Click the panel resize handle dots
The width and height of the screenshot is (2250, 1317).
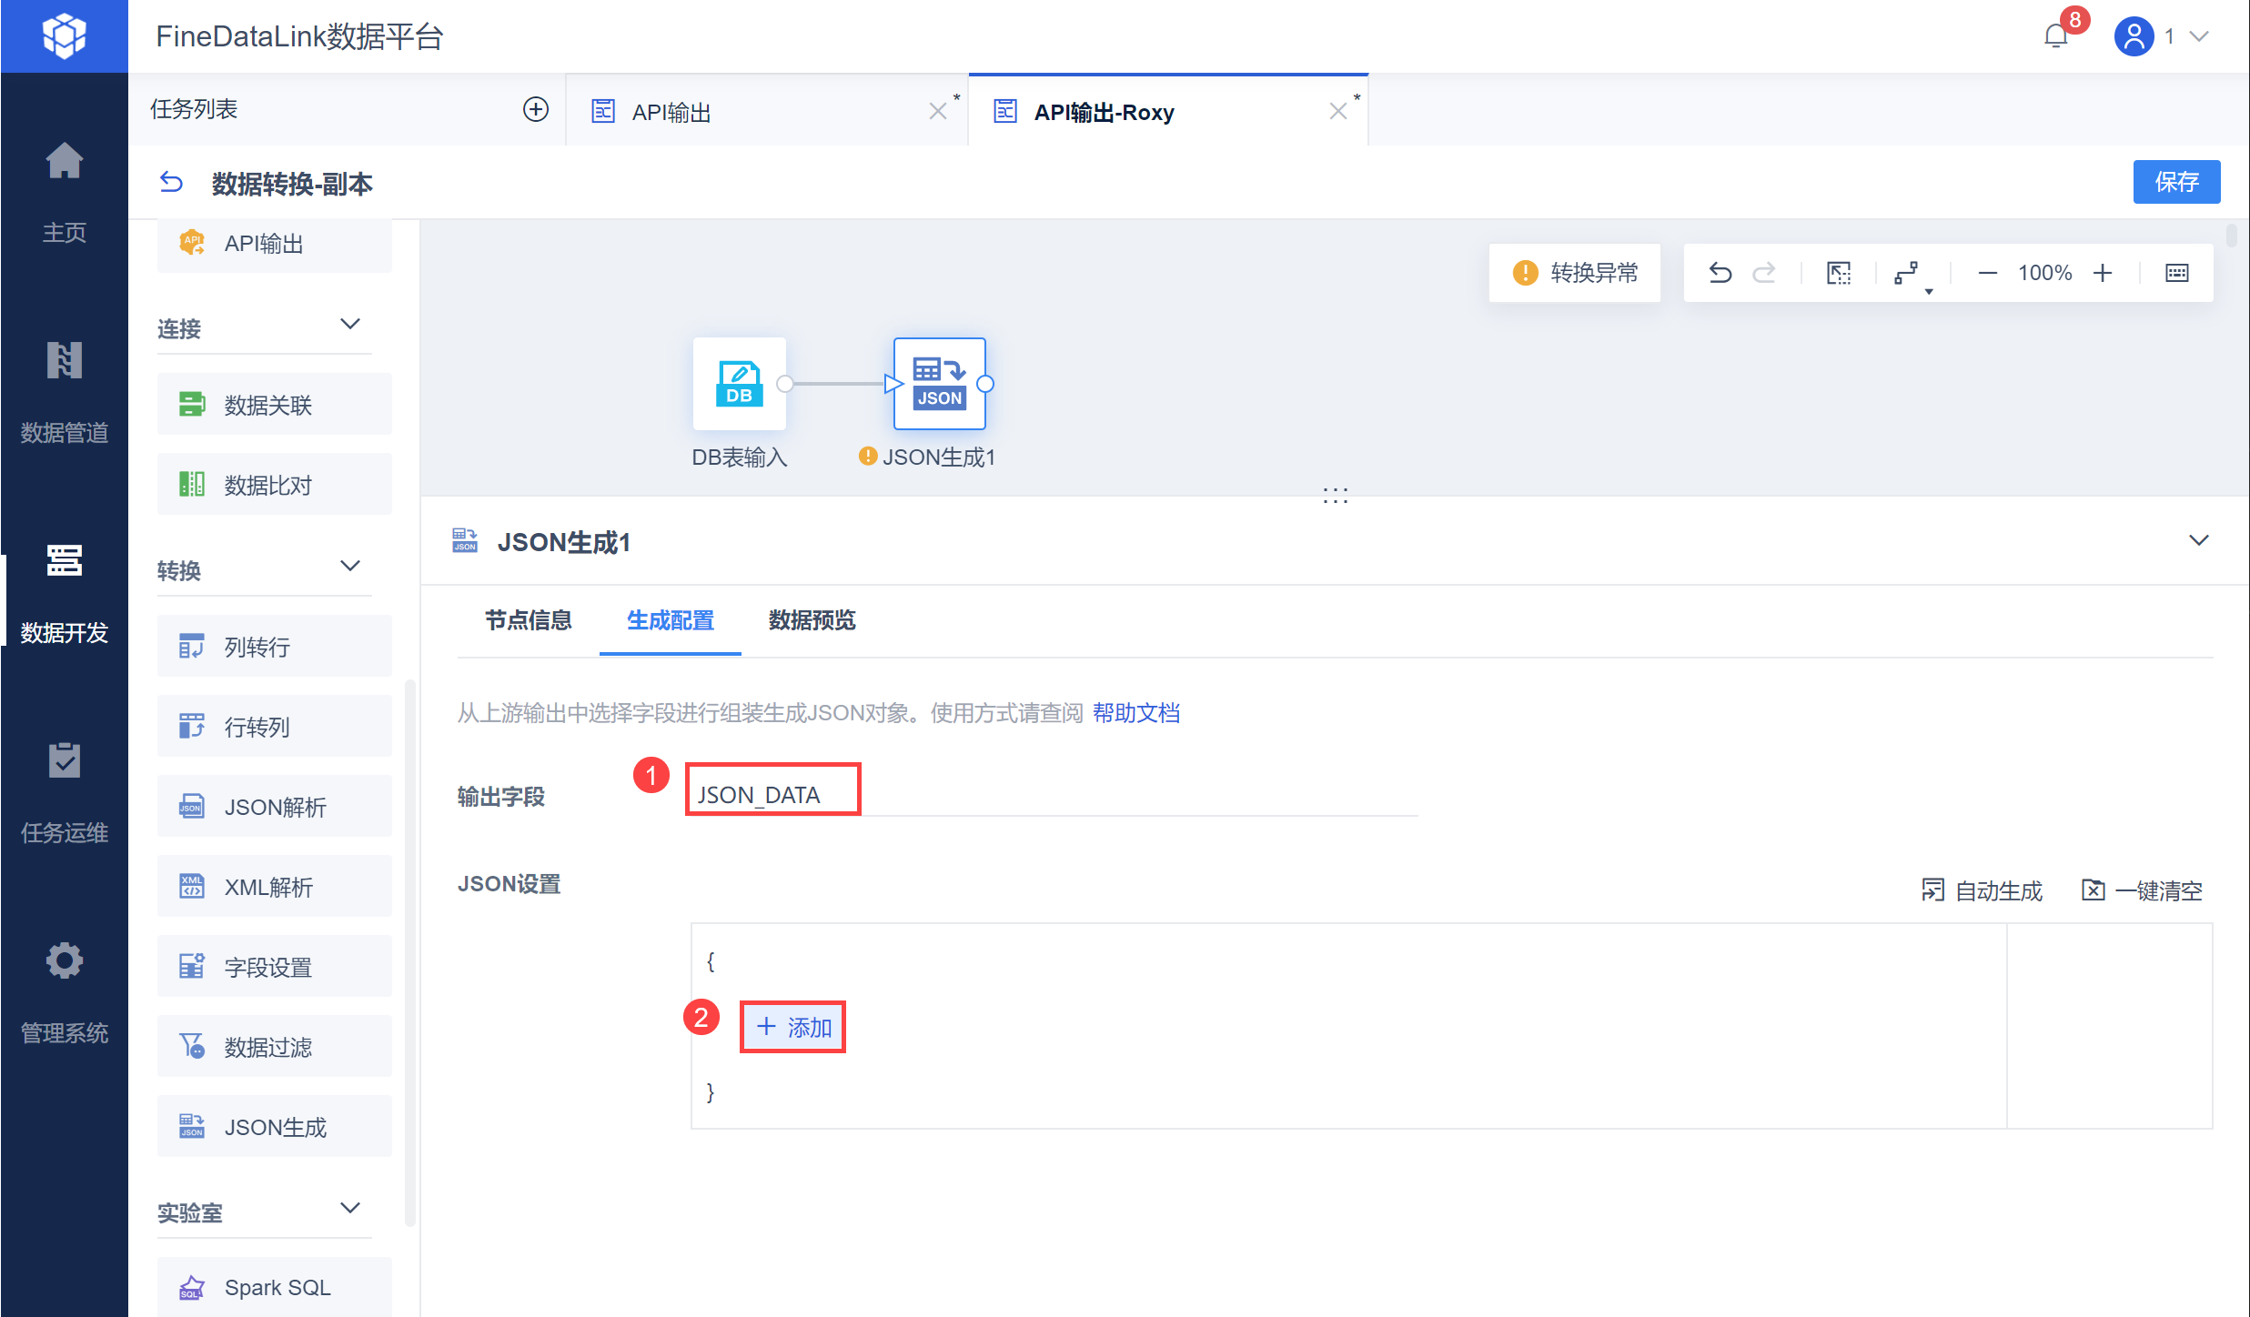(x=1335, y=496)
